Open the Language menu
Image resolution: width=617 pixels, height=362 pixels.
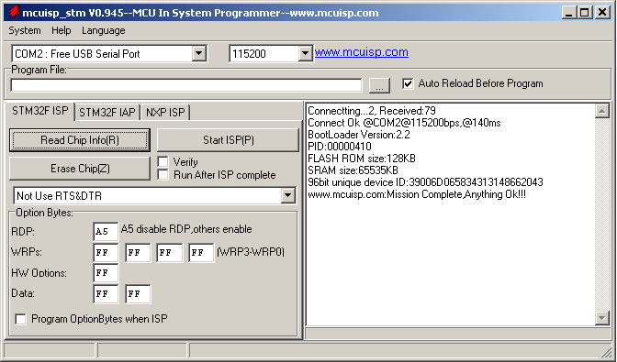coord(104,30)
